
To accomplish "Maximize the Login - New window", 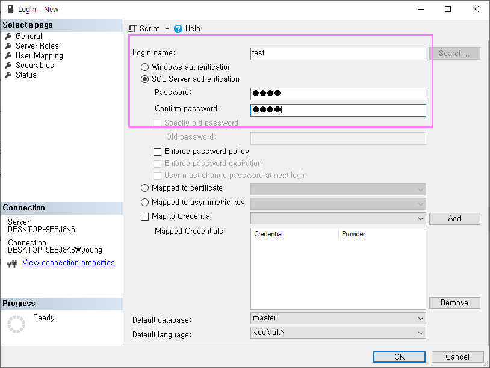I will (448, 9).
